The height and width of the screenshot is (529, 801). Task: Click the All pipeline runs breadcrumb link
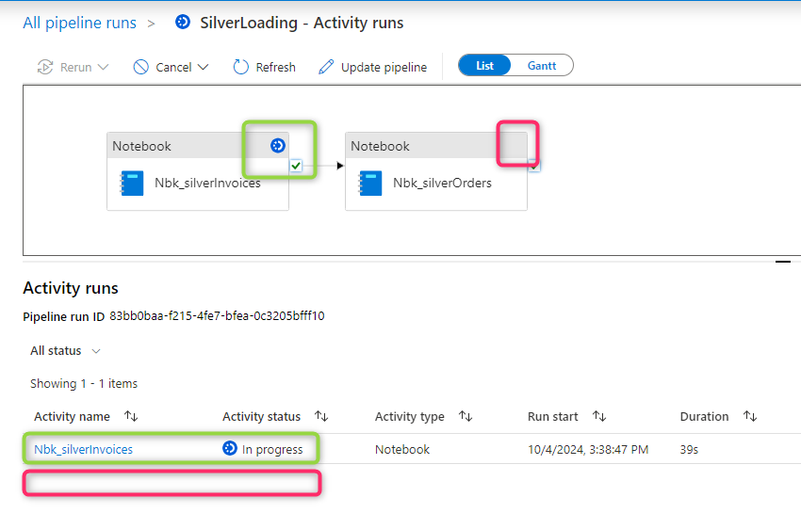[x=80, y=23]
